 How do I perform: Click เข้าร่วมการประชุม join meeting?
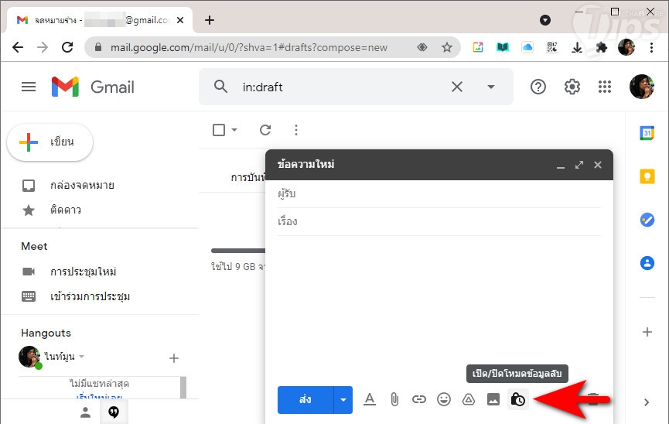click(90, 296)
